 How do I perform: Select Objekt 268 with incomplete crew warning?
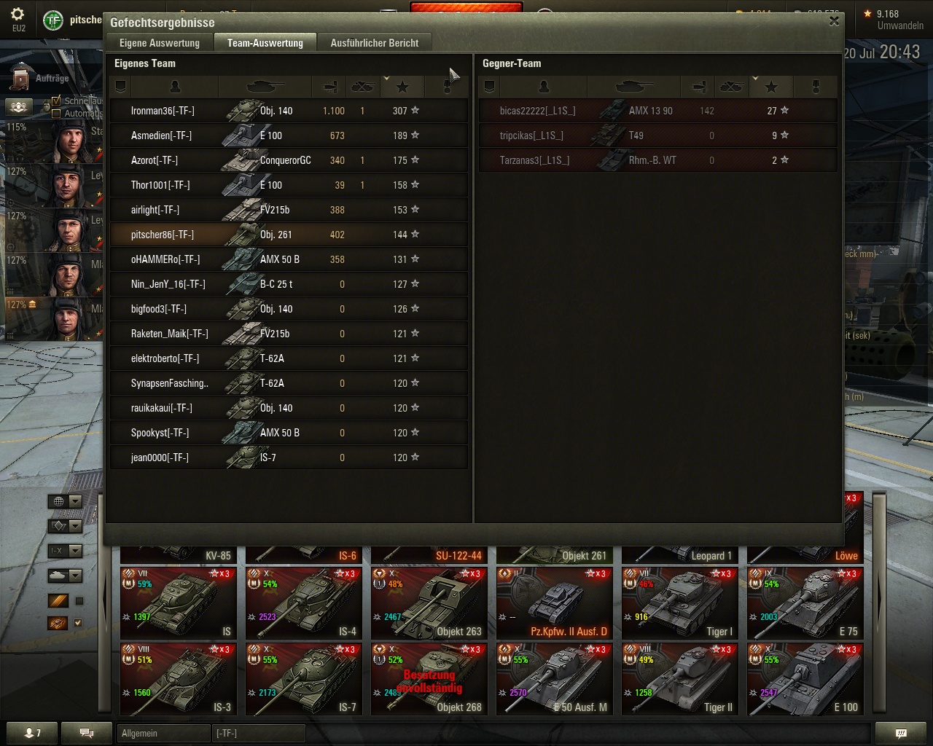coord(429,679)
